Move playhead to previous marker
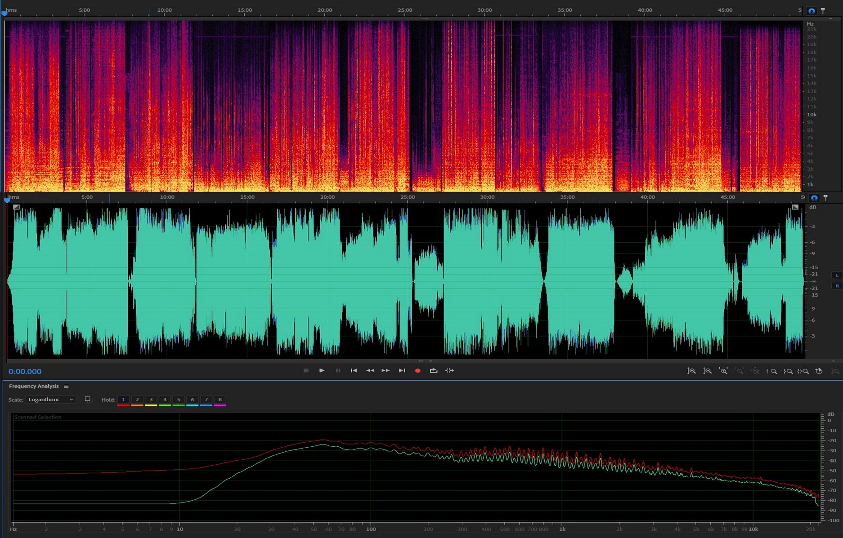Viewport: 843px width, 538px height. click(x=354, y=370)
